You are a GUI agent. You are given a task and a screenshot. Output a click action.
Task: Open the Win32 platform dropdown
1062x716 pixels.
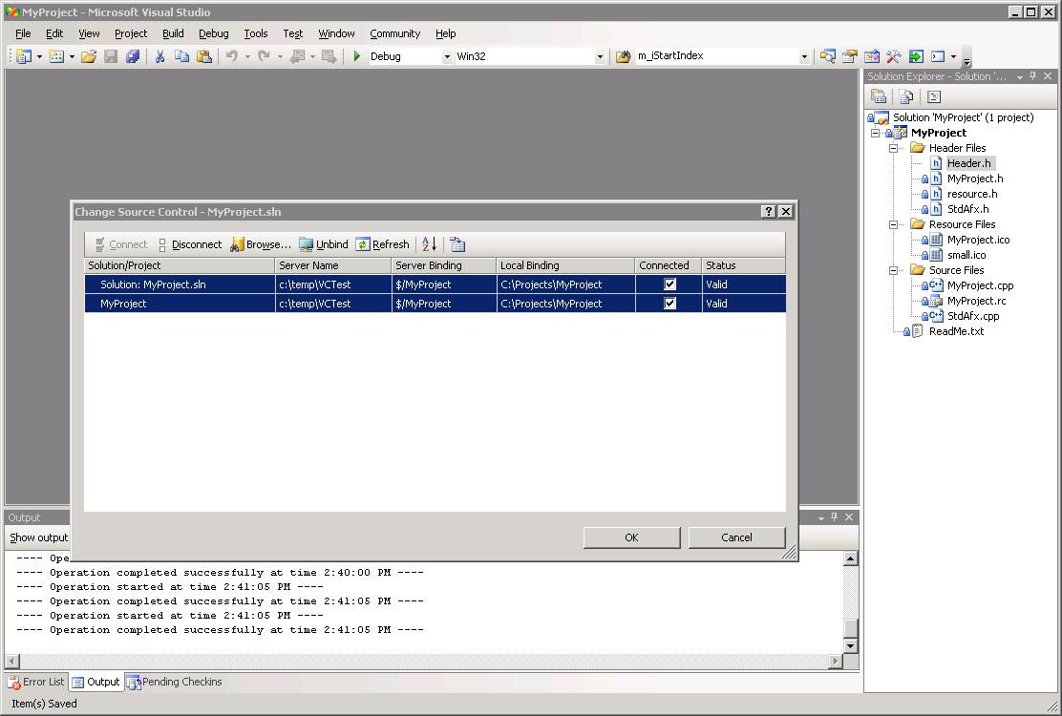pyautogui.click(x=599, y=56)
